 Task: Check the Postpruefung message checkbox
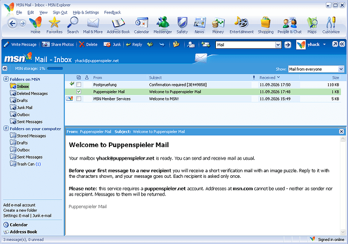(x=79, y=85)
